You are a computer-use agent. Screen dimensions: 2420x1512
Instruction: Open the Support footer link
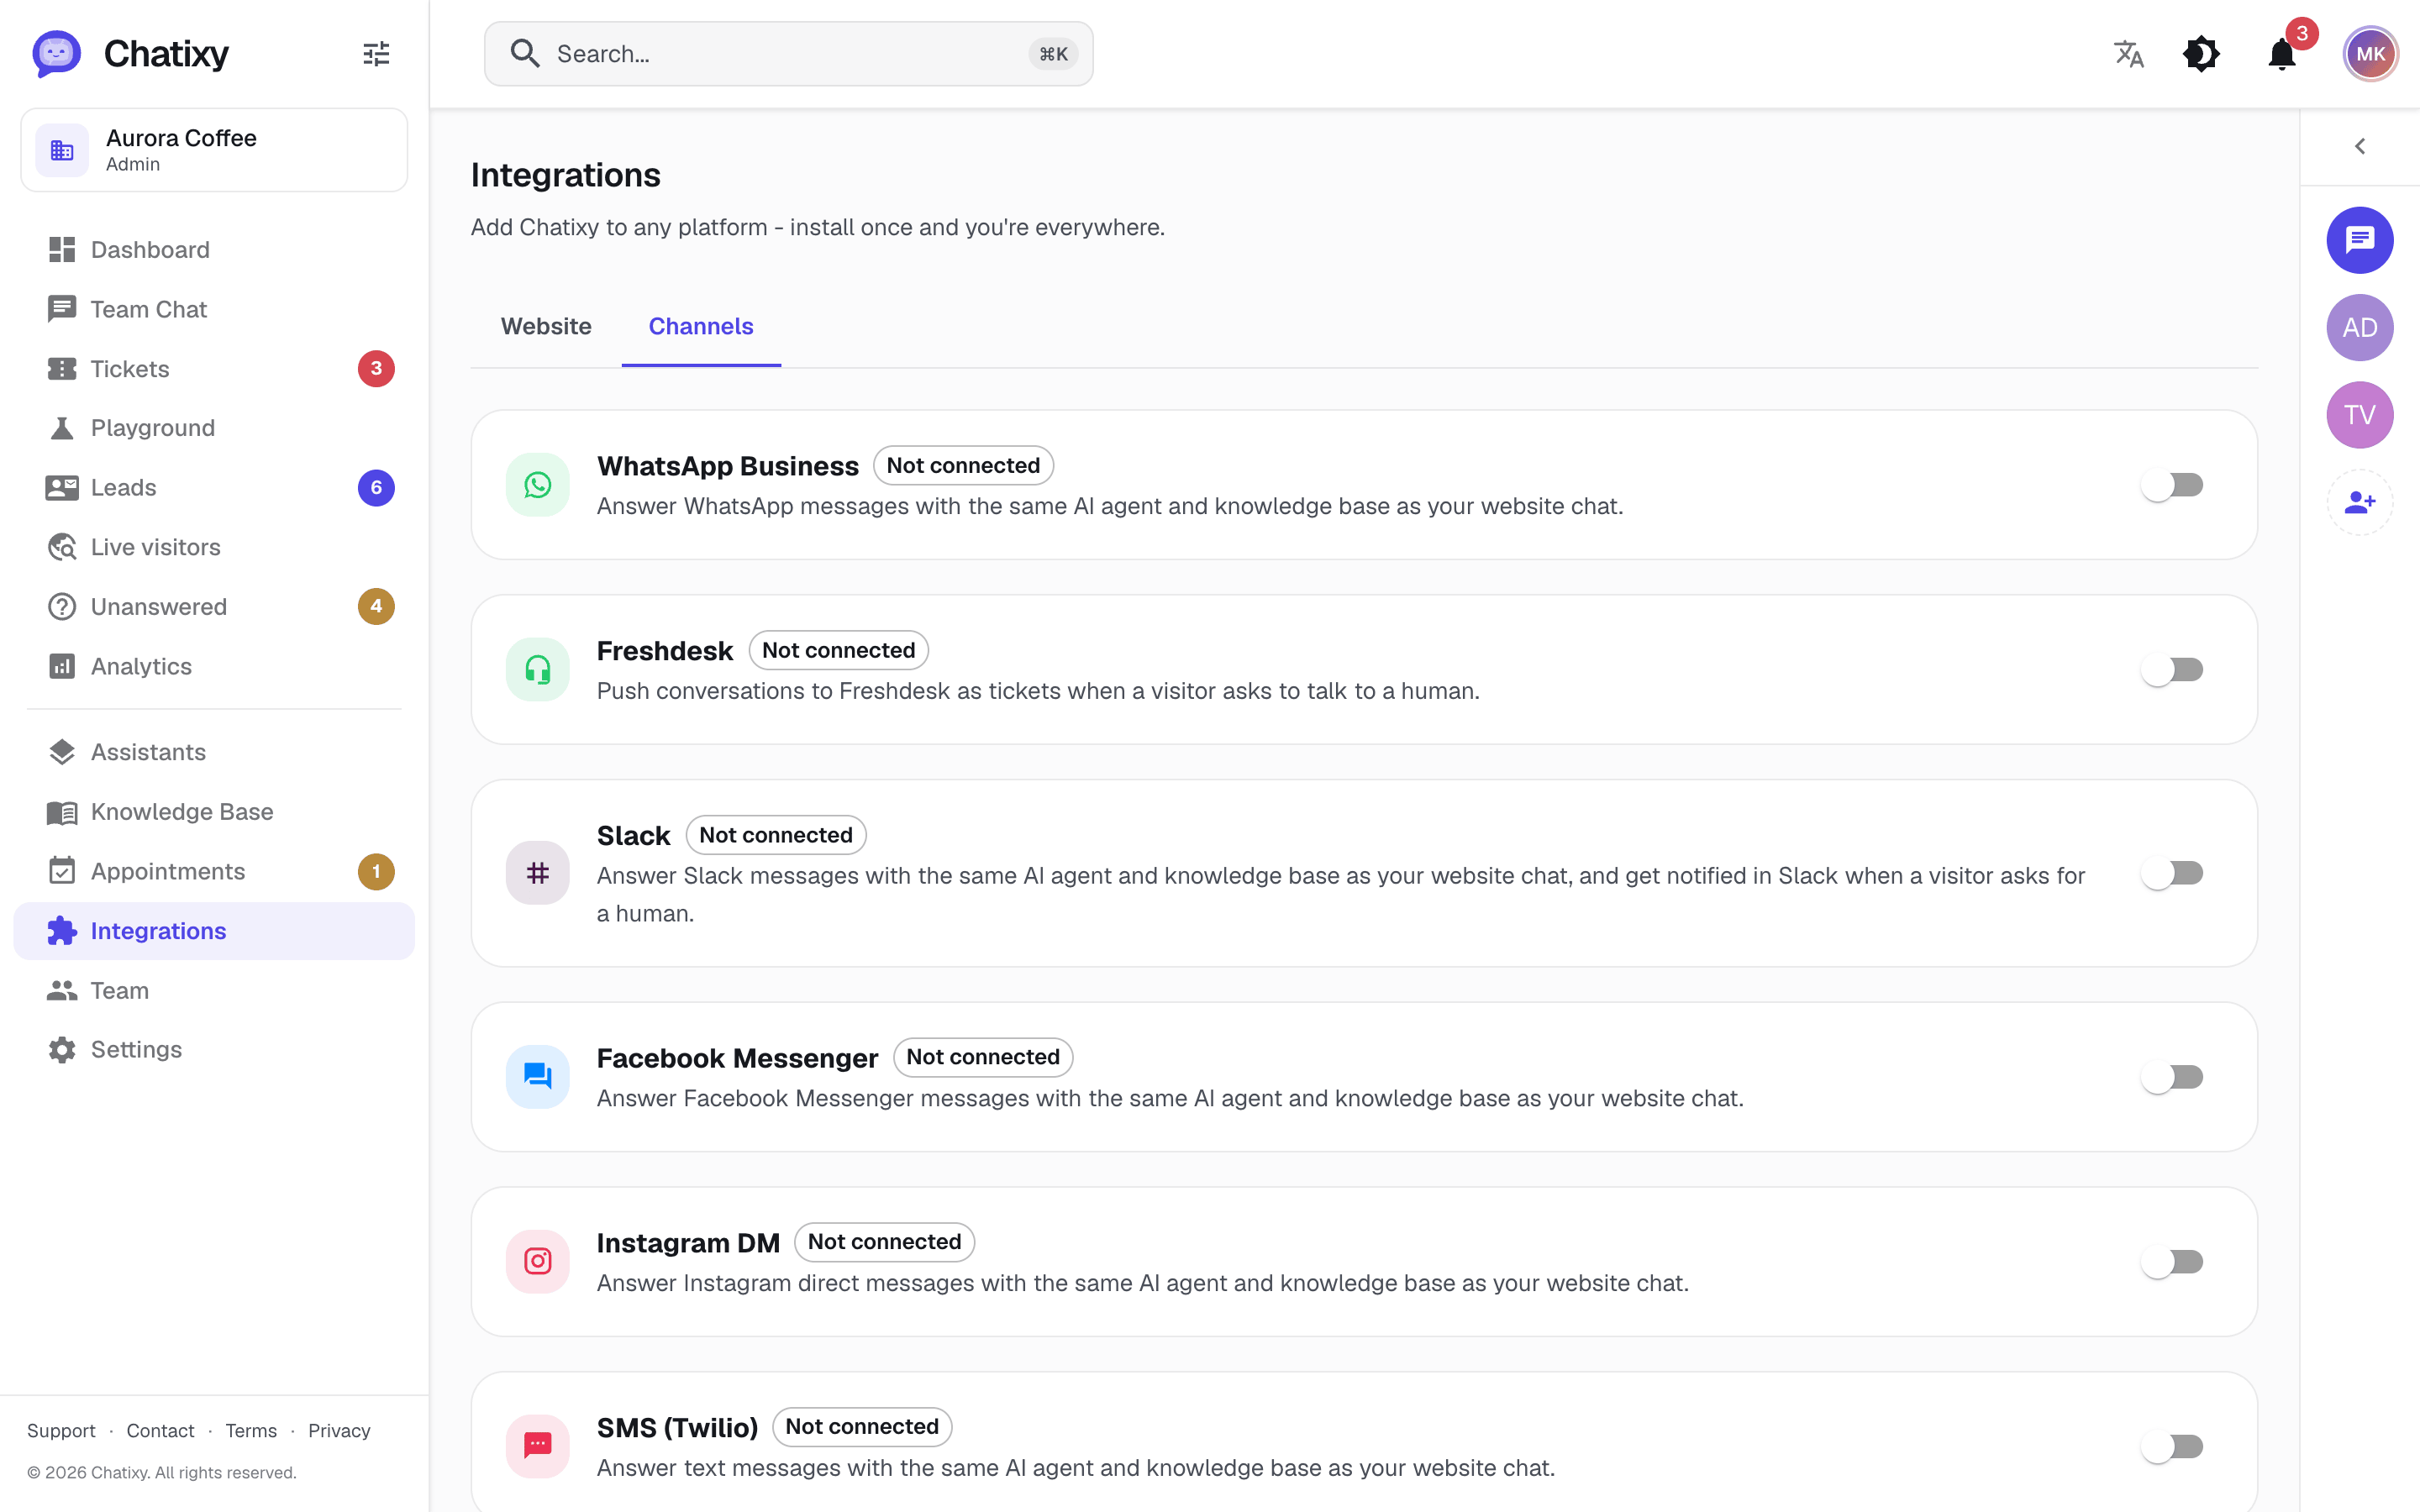[61, 1431]
